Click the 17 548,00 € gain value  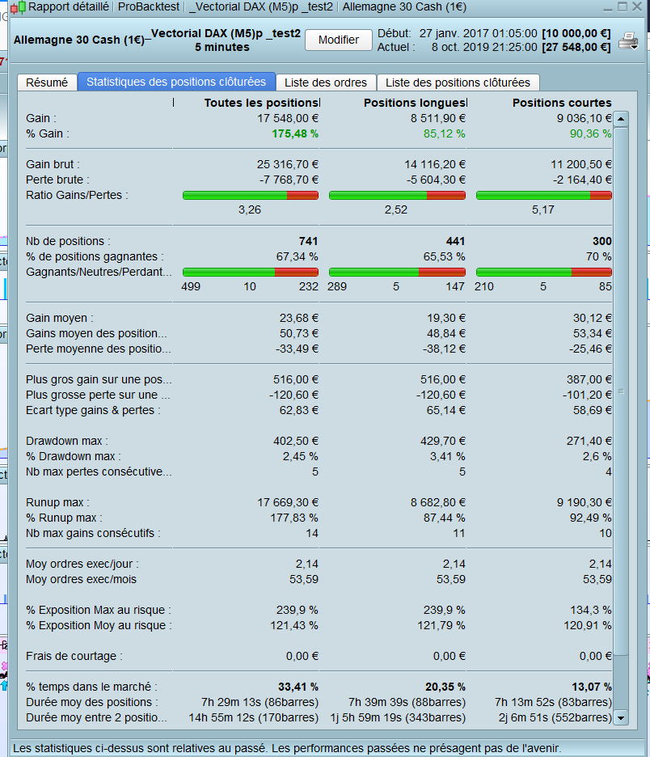[288, 118]
